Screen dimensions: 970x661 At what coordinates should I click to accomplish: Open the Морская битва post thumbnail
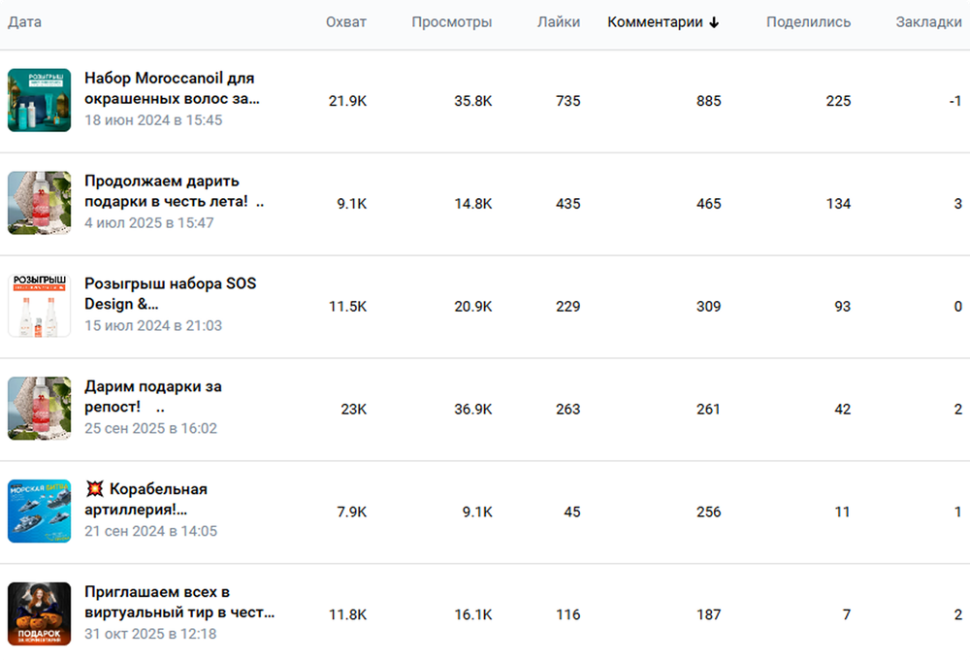click(x=39, y=512)
